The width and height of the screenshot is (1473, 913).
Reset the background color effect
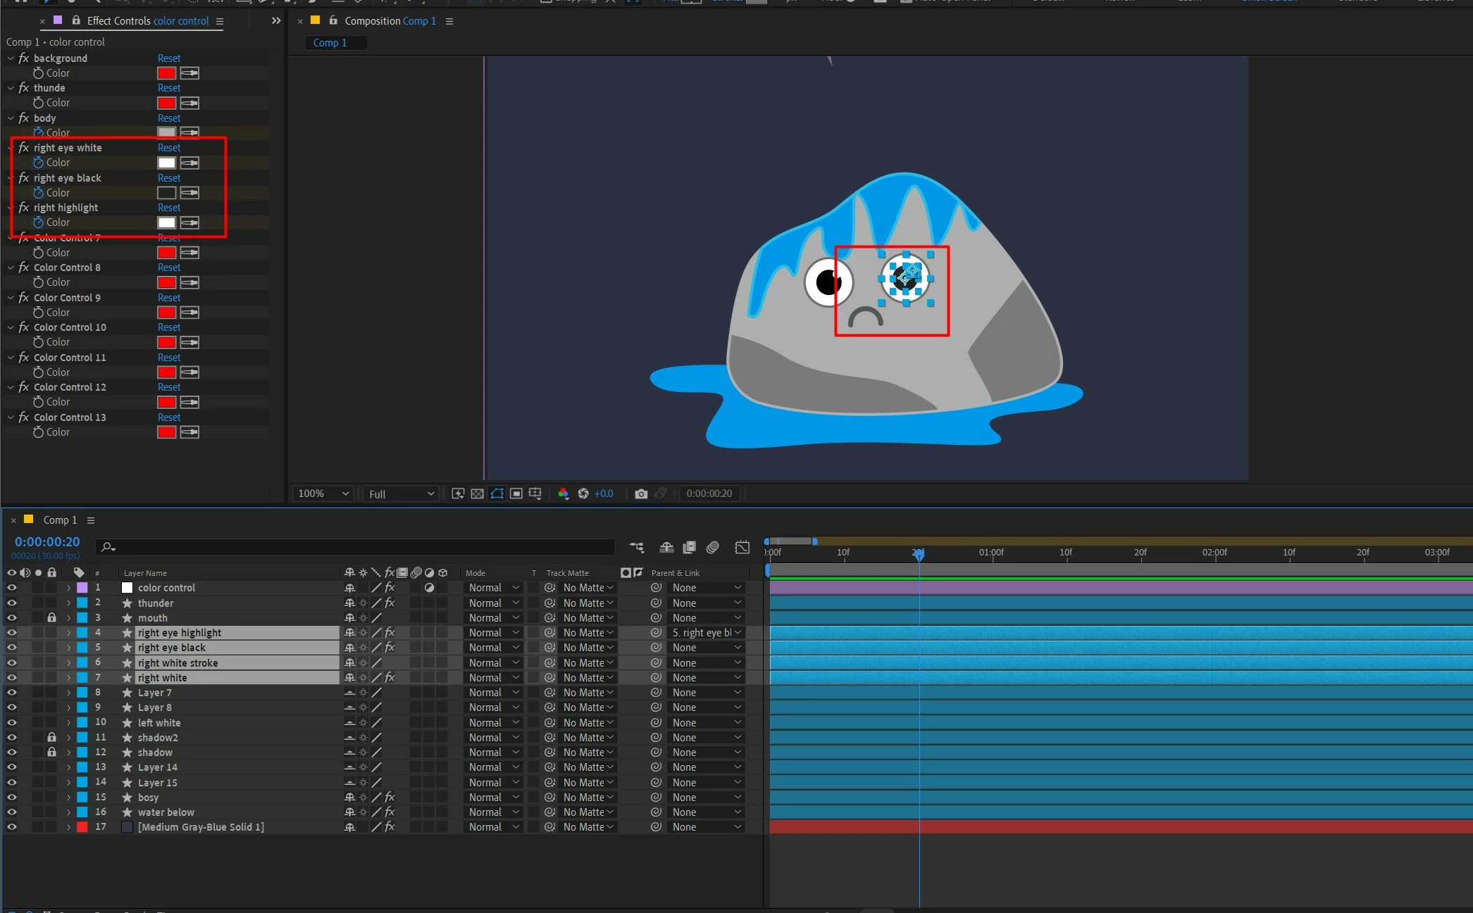click(169, 58)
